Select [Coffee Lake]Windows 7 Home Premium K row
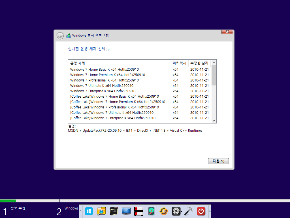 point(140,102)
